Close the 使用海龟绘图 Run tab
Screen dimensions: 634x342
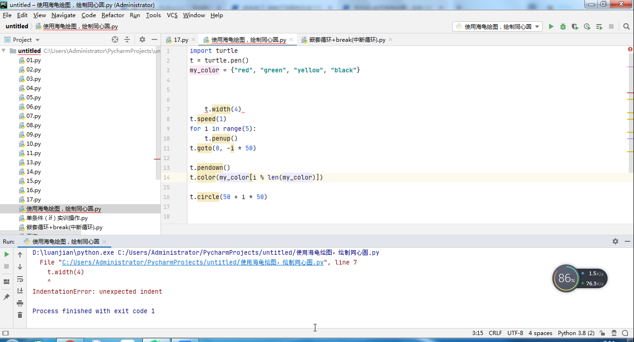pyautogui.click(x=104, y=242)
